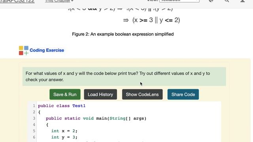Screen dimensions: 253x142
Task: Click the simplified expression '(x >= 3 || y <= 2)'
Action: coord(156,20)
